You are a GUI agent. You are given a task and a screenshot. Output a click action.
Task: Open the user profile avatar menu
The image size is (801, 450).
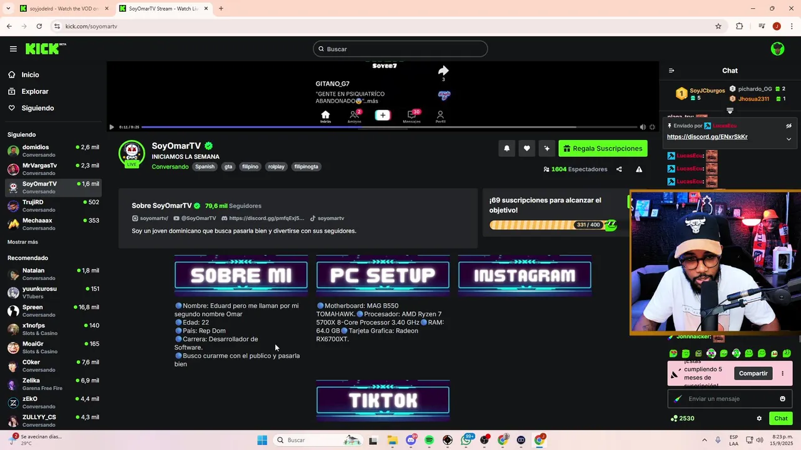777,49
